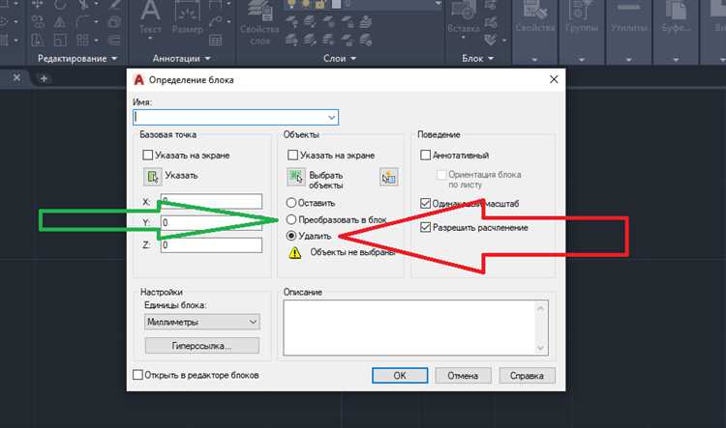Close the current drawing file tab
The image size is (726, 428).
[16, 77]
